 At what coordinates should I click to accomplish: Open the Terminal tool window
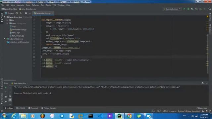33,108
